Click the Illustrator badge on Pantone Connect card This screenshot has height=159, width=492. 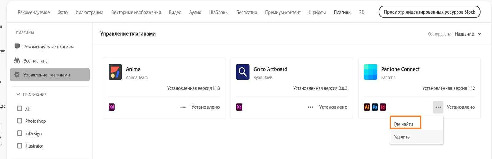(367, 107)
